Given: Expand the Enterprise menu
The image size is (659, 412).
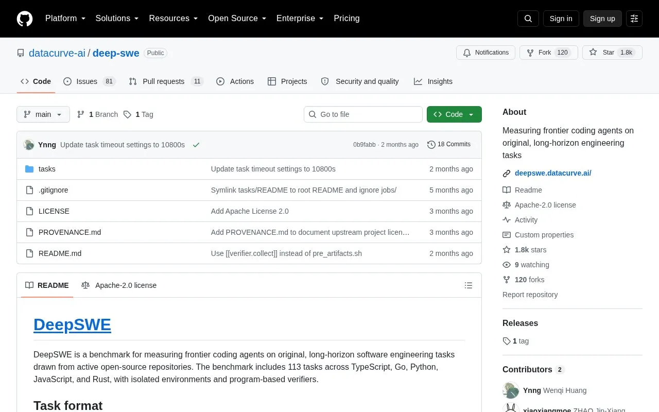Looking at the screenshot, I should pos(300,19).
